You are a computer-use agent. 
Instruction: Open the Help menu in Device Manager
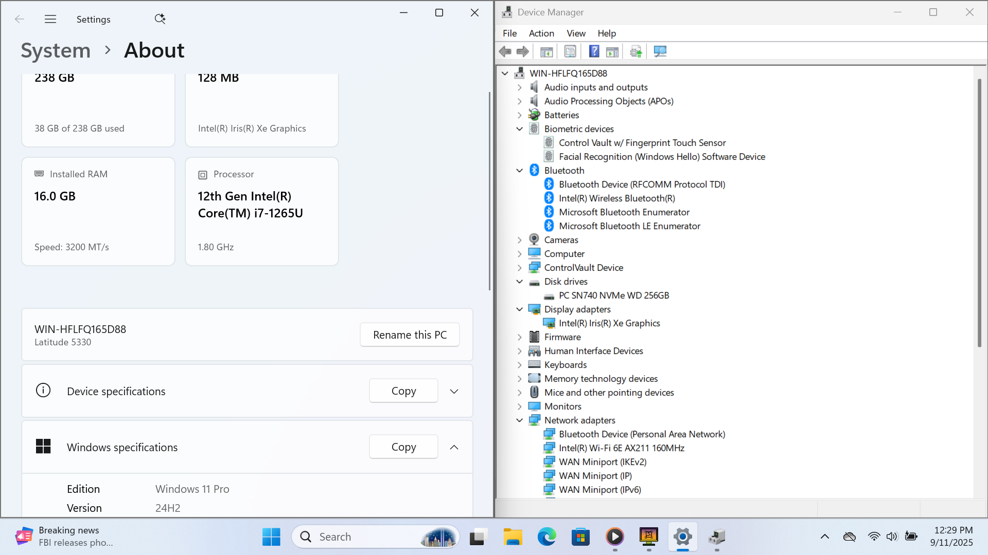607,33
